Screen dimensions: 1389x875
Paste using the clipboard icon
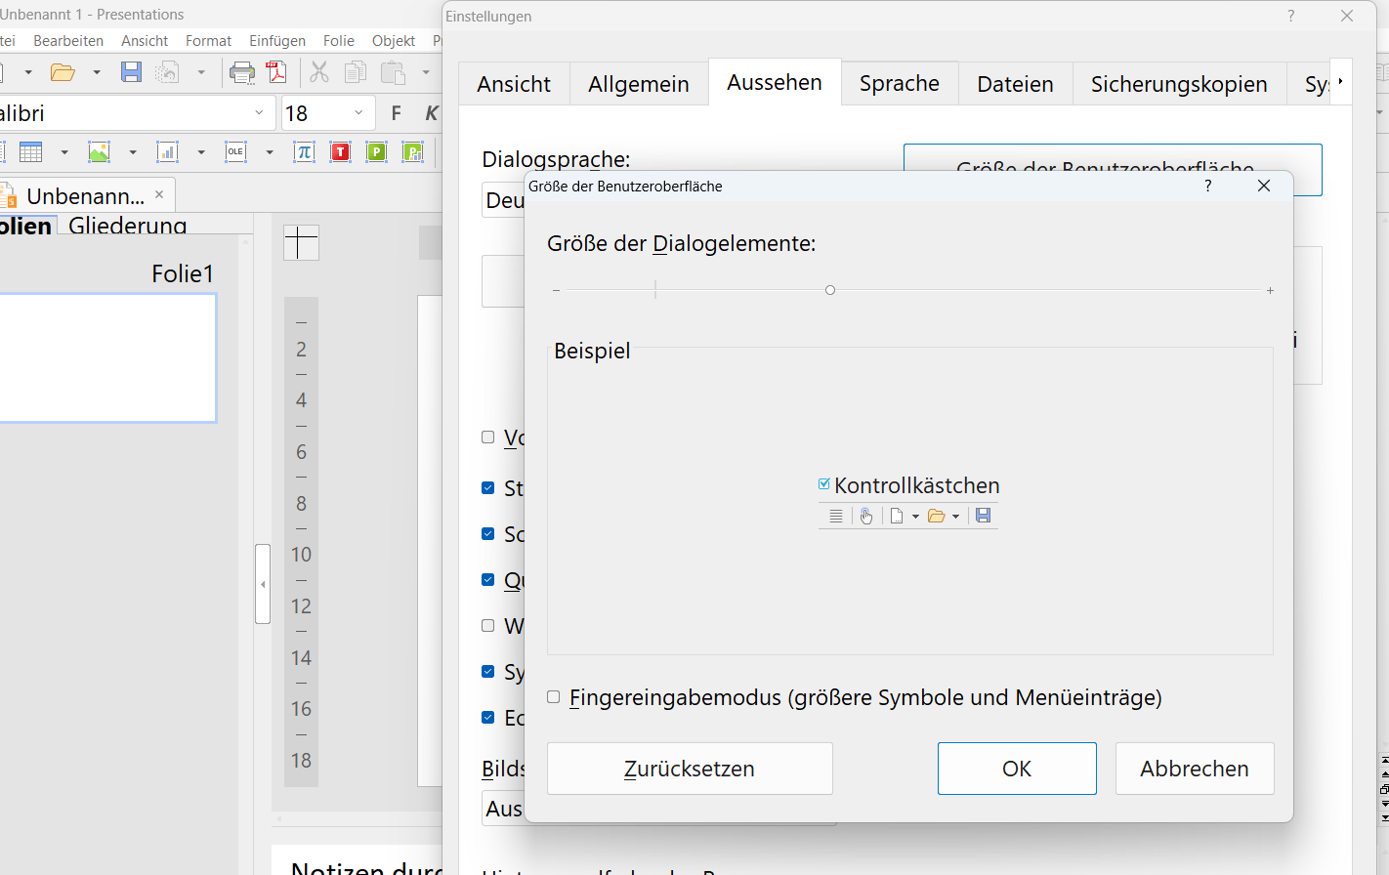point(393,72)
